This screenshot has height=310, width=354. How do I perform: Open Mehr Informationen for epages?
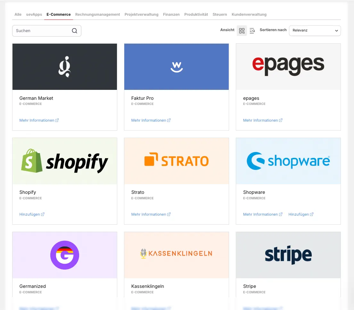[x=262, y=120]
